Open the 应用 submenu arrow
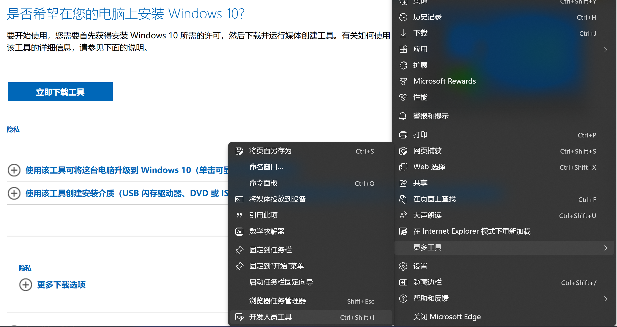 coord(605,50)
